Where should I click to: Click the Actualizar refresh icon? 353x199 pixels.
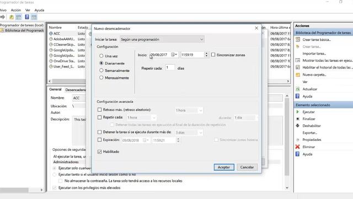click(x=298, y=89)
